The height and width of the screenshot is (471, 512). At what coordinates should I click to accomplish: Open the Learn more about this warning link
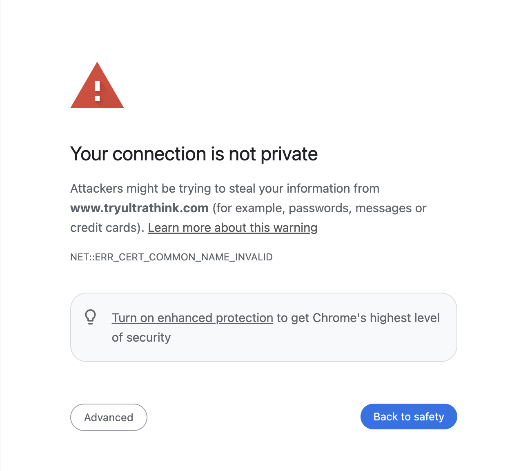point(232,228)
